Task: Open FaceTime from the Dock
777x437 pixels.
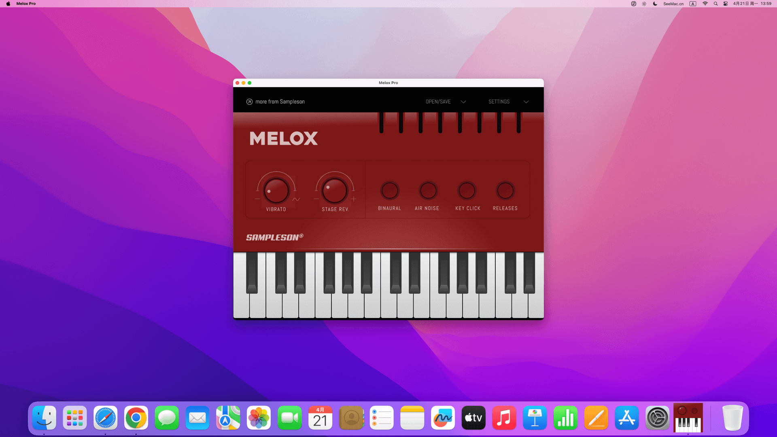Action: pyautogui.click(x=290, y=418)
